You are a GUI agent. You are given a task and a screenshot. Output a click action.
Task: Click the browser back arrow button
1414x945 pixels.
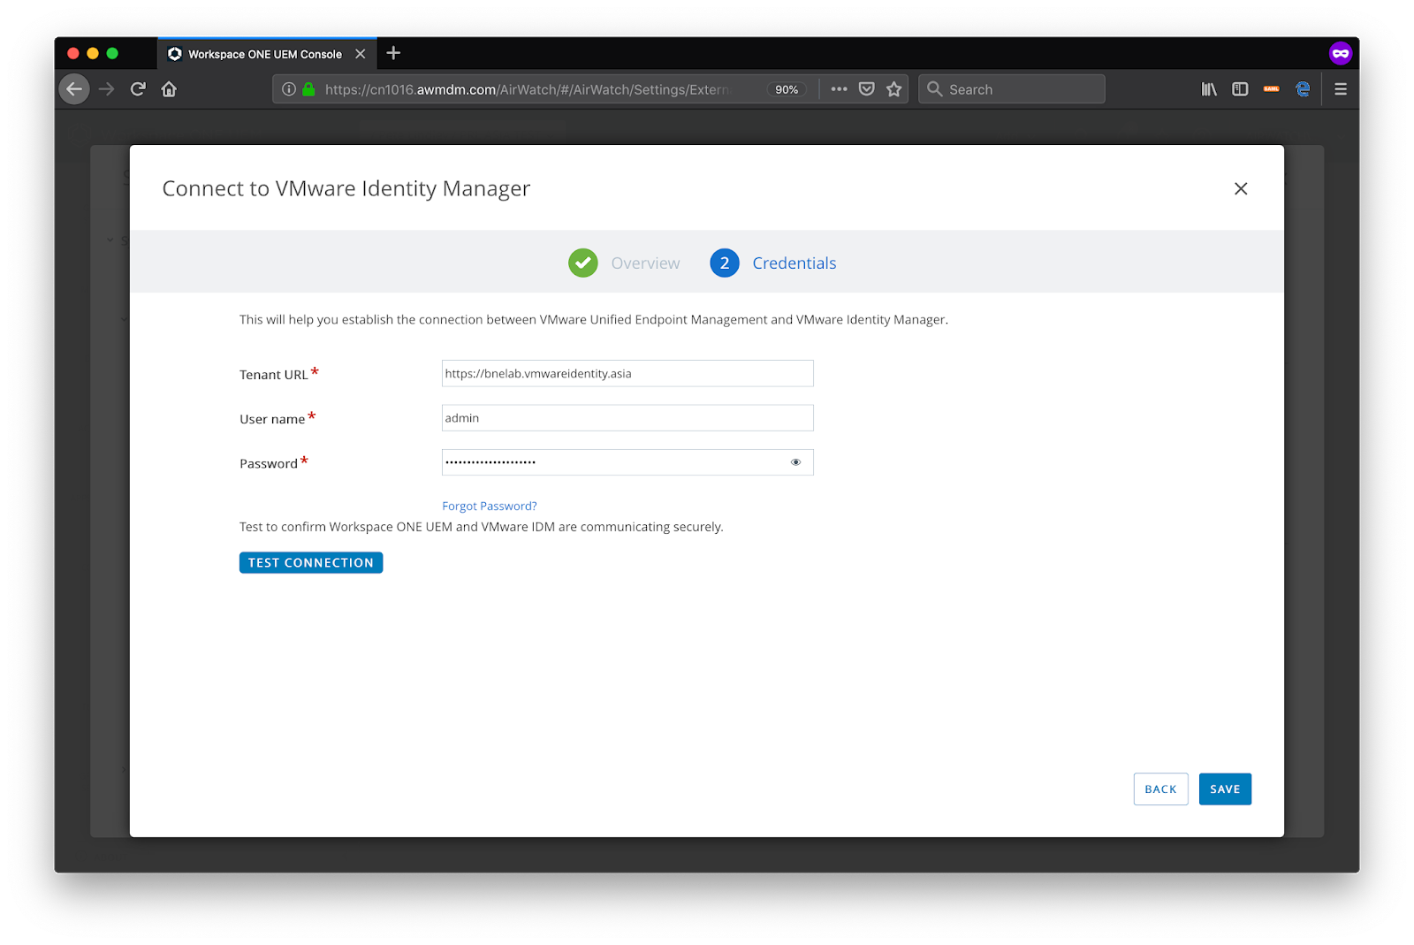coord(74,89)
